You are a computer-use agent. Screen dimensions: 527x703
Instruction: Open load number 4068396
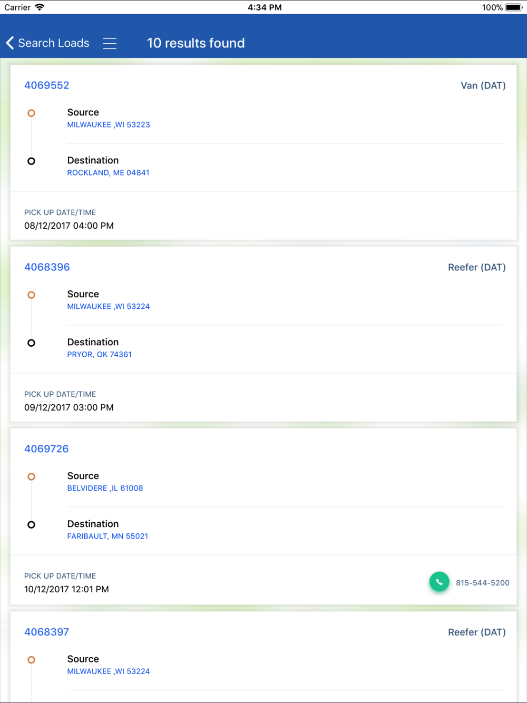pyautogui.click(x=47, y=267)
